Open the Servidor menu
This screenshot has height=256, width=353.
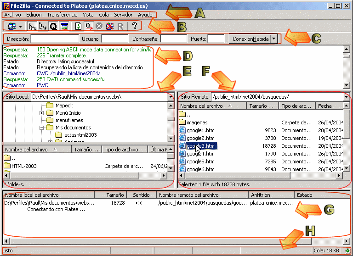[123, 15]
